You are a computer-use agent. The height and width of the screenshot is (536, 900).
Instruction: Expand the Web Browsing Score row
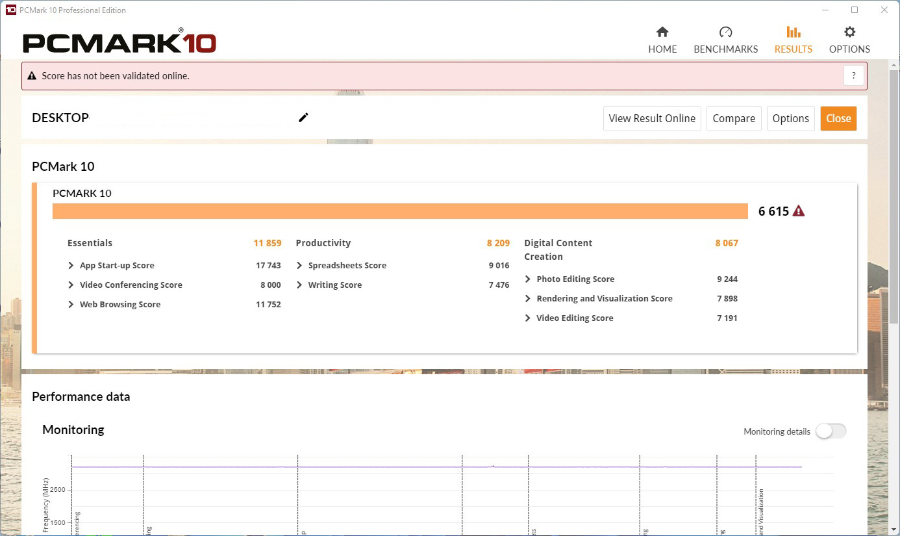(x=71, y=304)
